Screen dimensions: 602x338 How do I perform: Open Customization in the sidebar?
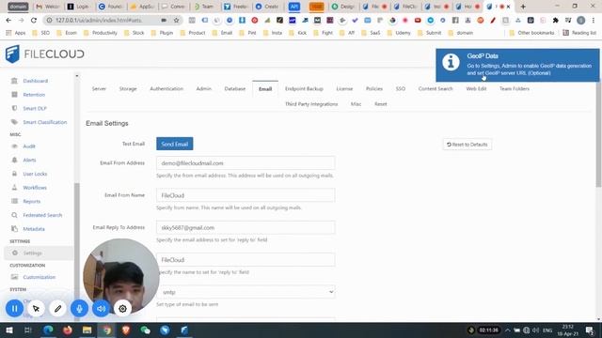pos(39,277)
